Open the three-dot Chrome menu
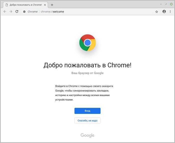The image size is (175, 143). pos(170,12)
